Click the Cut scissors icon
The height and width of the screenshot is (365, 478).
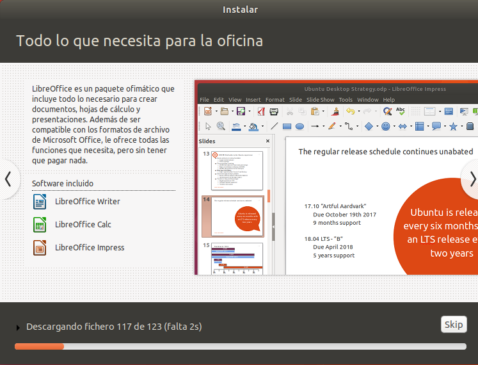point(290,111)
